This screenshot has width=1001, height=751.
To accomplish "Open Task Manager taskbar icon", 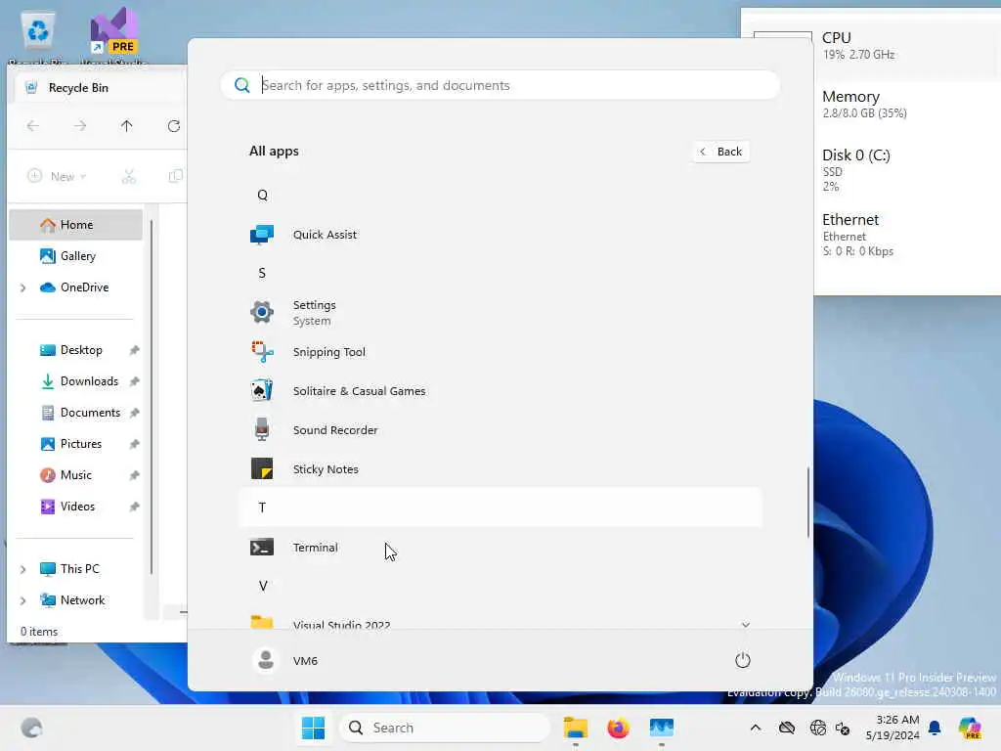I will coord(662,728).
